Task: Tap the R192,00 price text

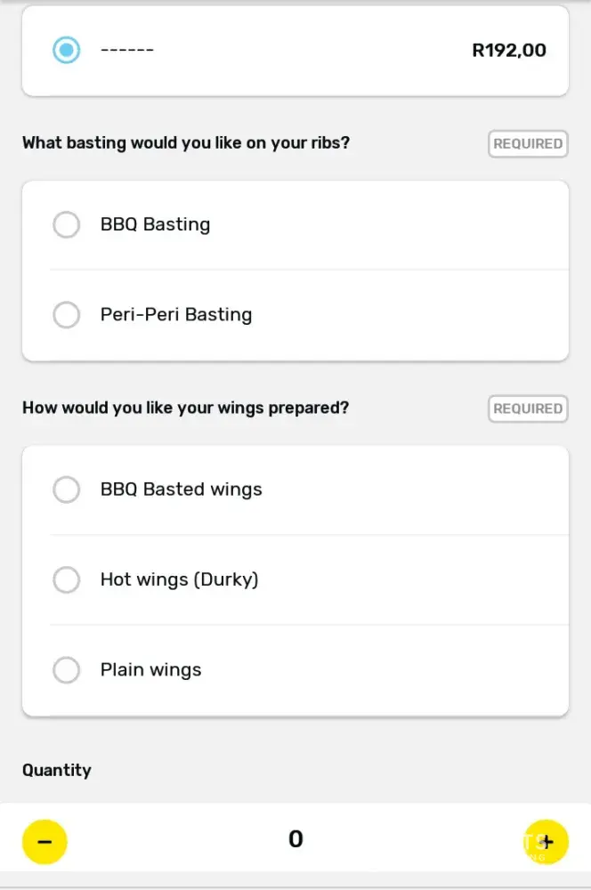Action: 509,51
